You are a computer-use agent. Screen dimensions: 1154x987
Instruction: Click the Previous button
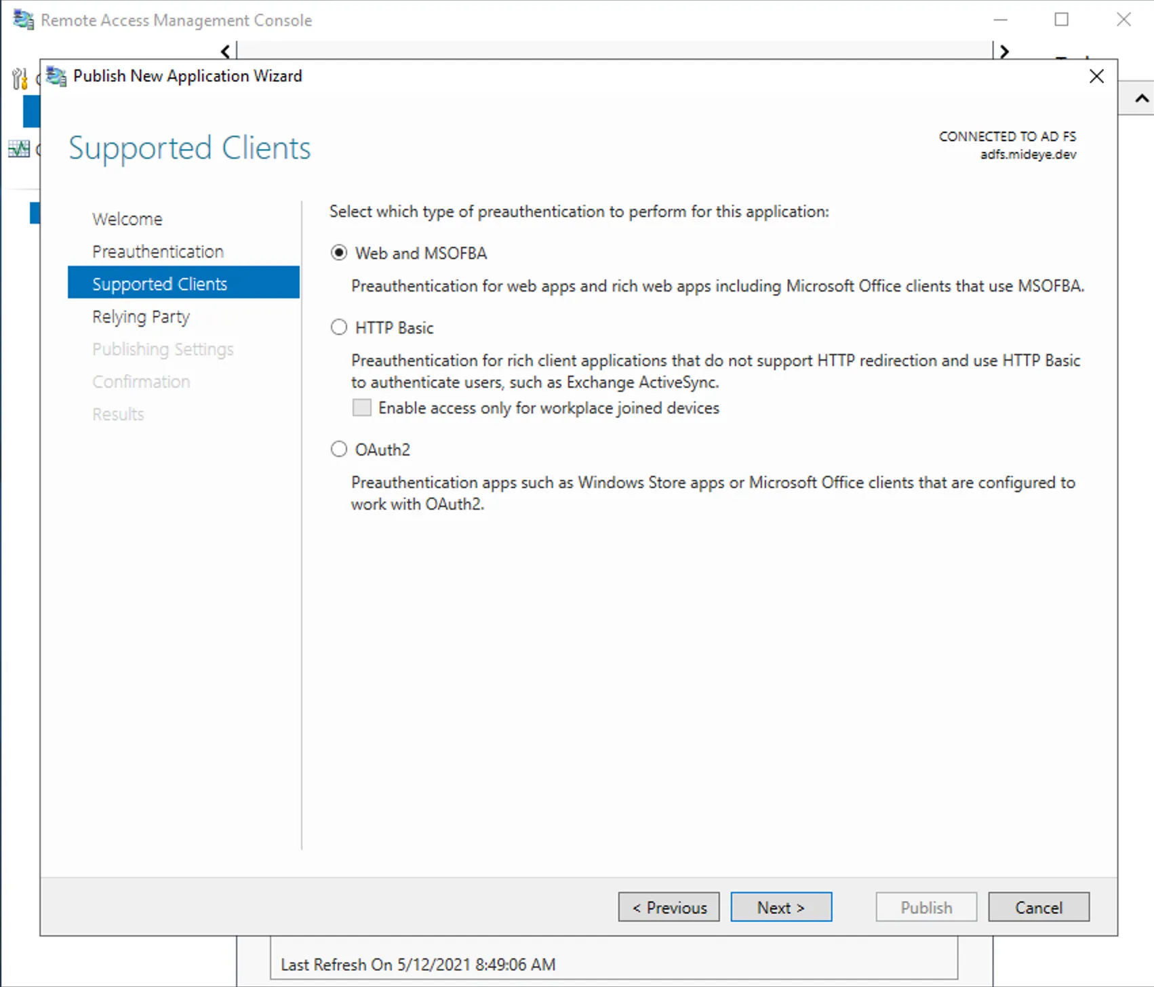[x=669, y=906]
